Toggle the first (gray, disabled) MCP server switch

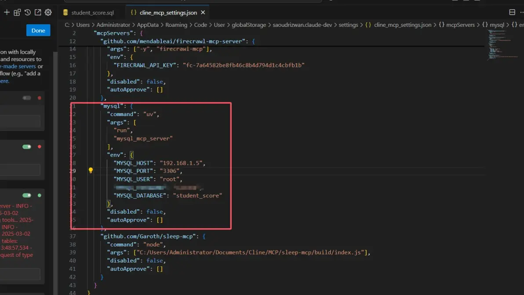point(27,98)
